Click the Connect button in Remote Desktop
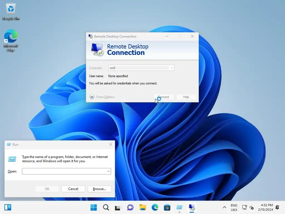This screenshot has height=214, width=285. point(163,97)
